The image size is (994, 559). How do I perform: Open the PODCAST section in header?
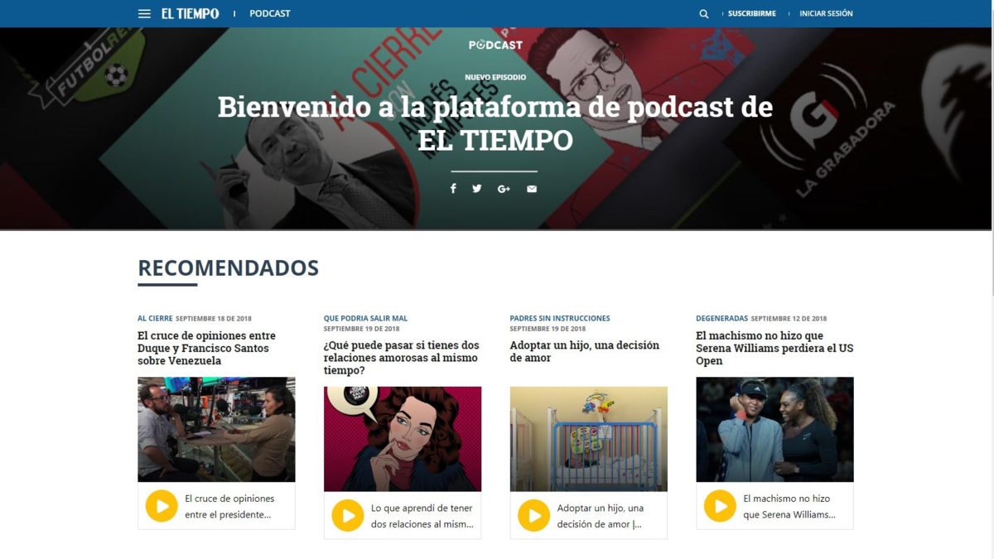pos(270,13)
